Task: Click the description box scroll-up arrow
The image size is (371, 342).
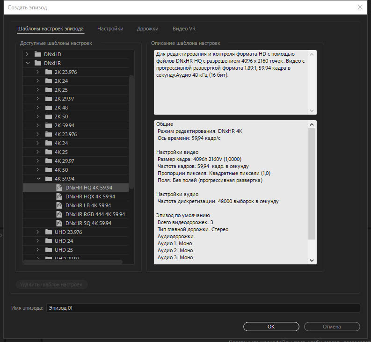Action: [x=312, y=54]
